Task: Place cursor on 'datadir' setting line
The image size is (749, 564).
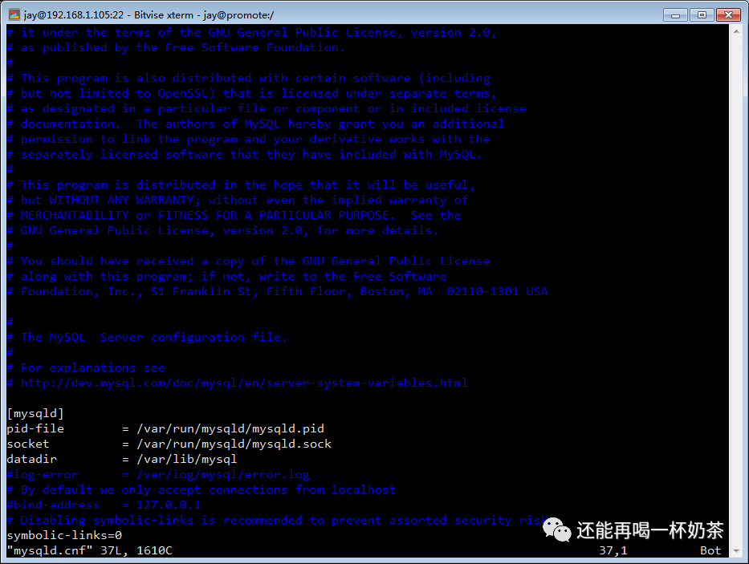Action: (x=122, y=460)
